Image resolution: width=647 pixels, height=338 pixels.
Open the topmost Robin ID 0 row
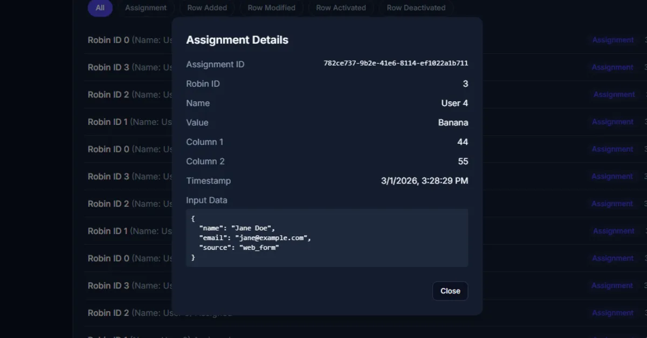(108, 40)
